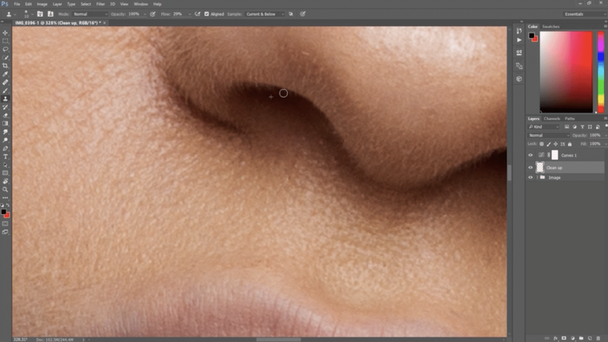Image resolution: width=608 pixels, height=342 pixels.
Task: Click the hue spectrum slider
Action: (601, 72)
